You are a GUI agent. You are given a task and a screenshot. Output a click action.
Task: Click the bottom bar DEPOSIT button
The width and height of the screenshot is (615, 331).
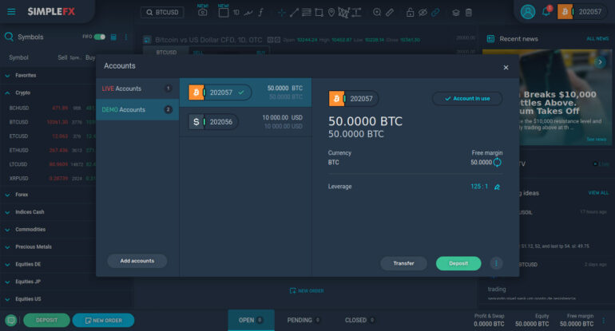tap(46, 320)
